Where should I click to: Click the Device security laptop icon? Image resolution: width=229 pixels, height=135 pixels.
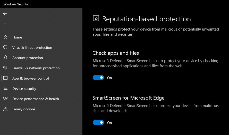coord(5,88)
